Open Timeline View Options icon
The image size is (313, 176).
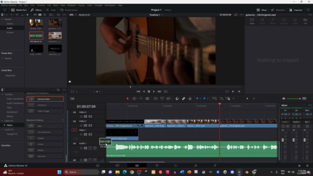pyautogui.click(x=72, y=99)
